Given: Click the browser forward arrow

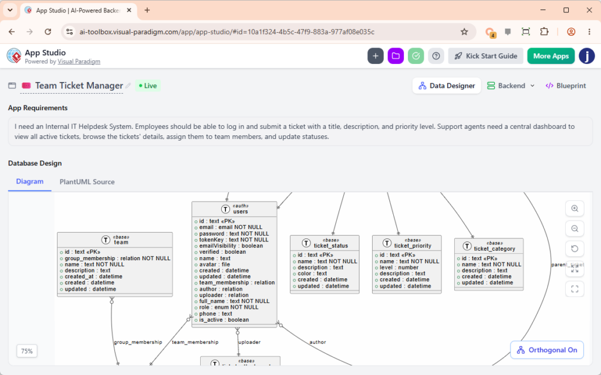Looking at the screenshot, I should point(30,32).
